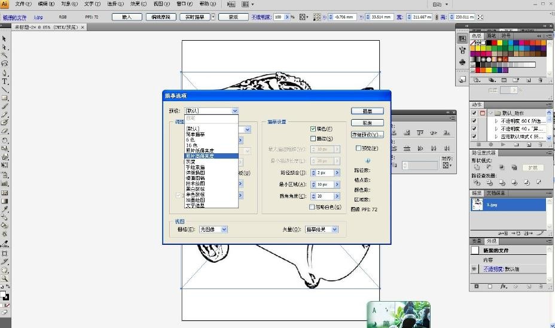
Task: Choose the Eraser tool
Action: click(5, 131)
